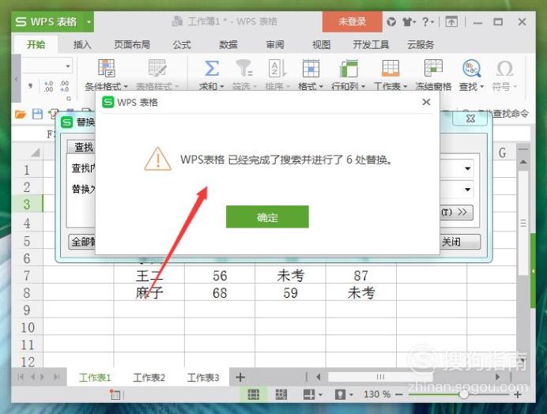Click the 工作表 icon
The width and height of the screenshot is (547, 414).
click(x=390, y=68)
